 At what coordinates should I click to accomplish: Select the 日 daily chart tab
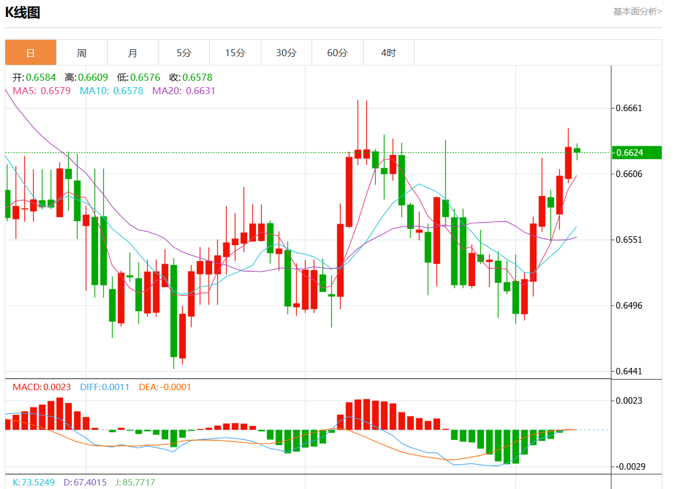pyautogui.click(x=30, y=53)
